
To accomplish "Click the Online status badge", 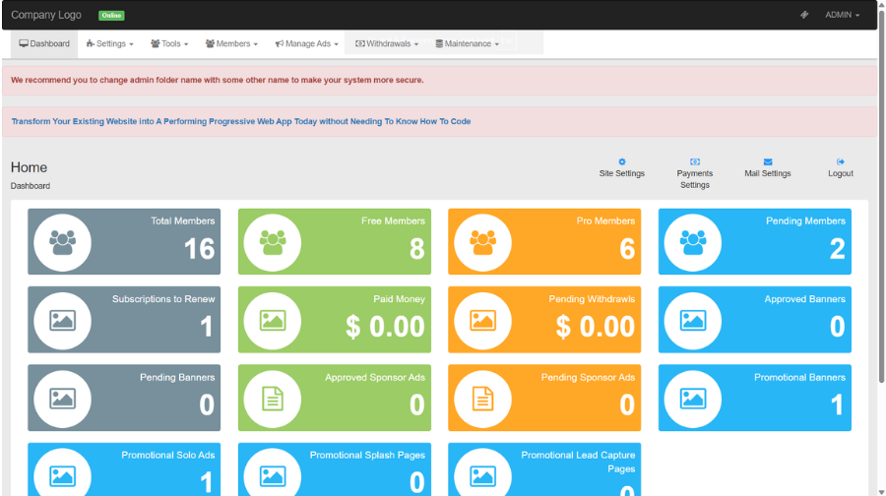I will [111, 15].
